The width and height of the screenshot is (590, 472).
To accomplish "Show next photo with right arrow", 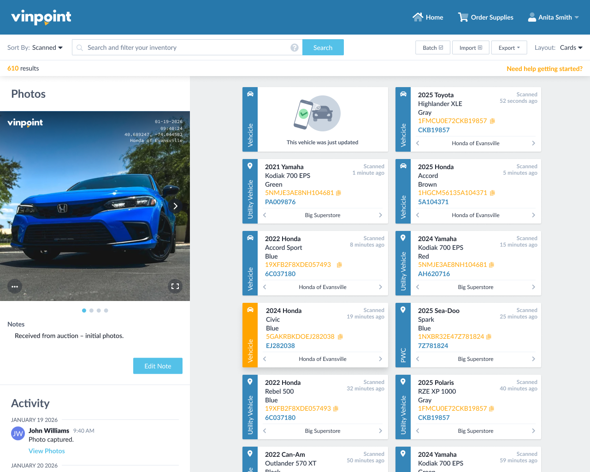I will 175,206.
